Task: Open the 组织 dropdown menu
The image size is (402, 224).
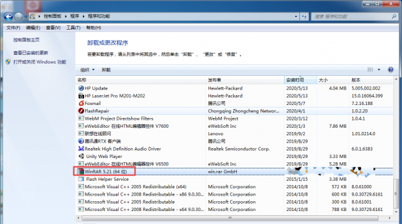Action: (87, 70)
